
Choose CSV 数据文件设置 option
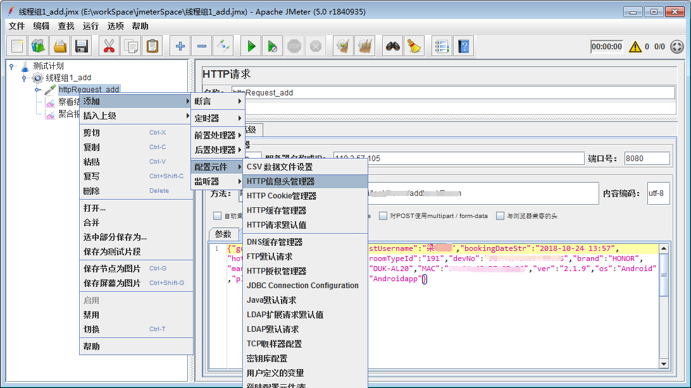[x=306, y=167]
